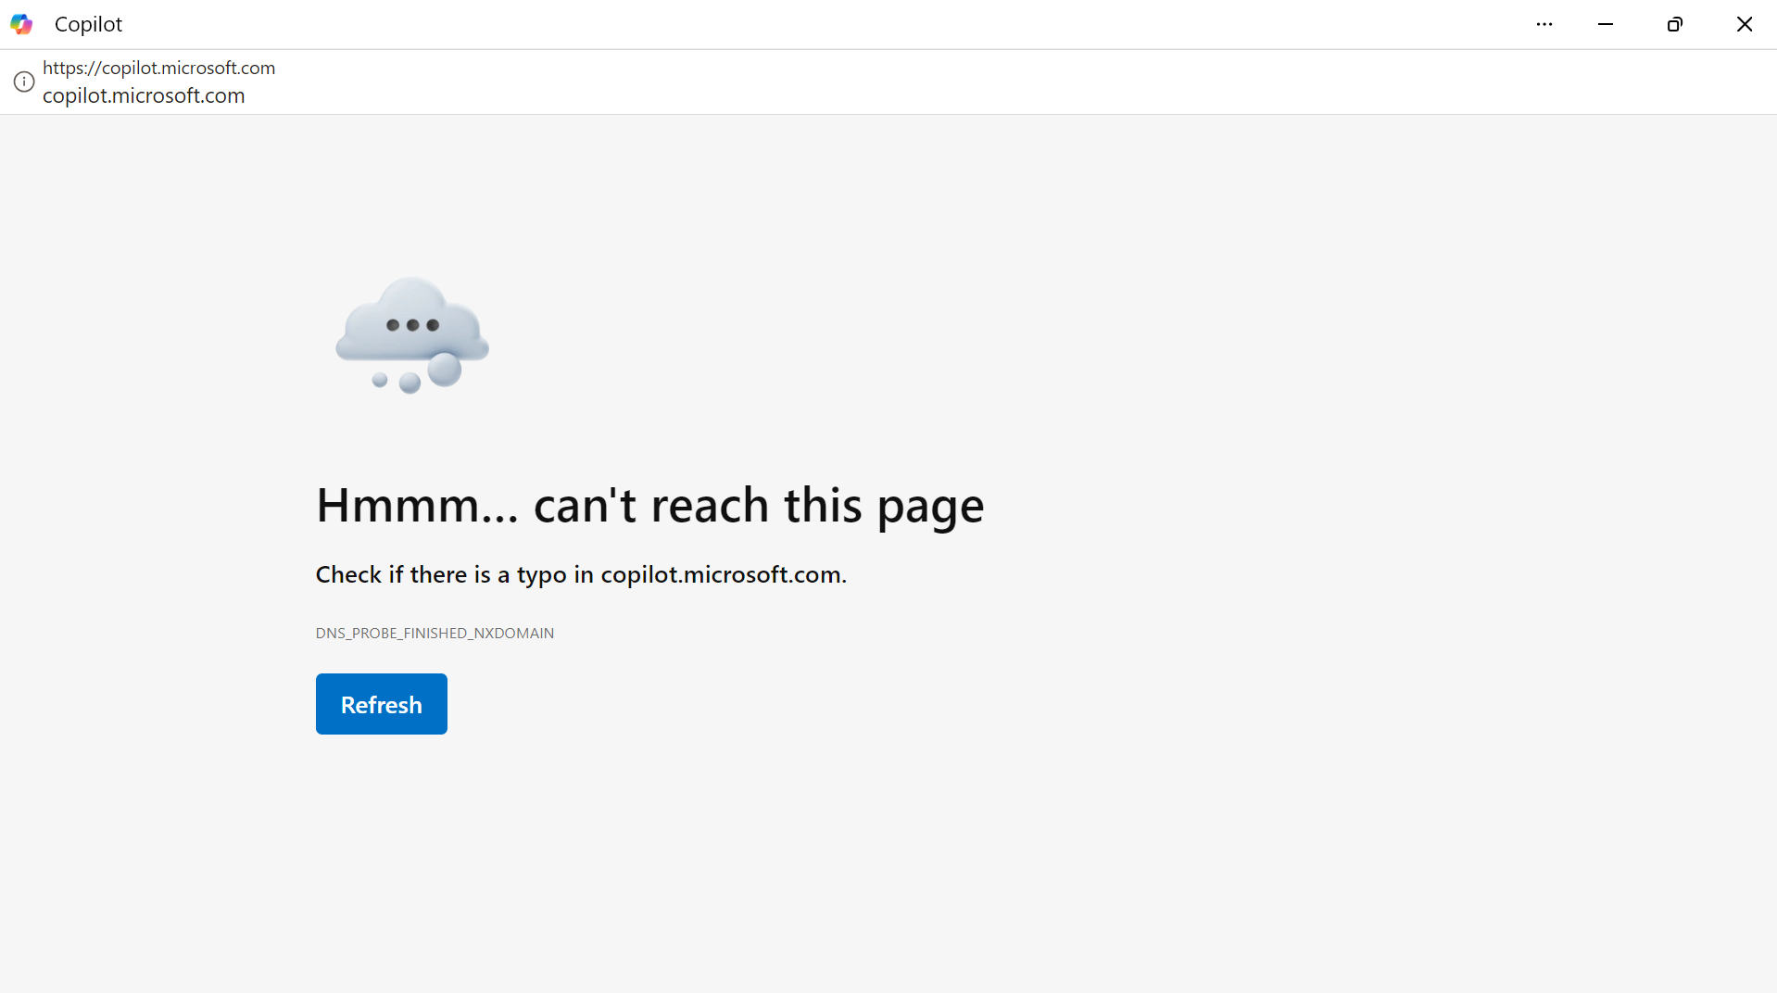Screen dimensions: 1777x993
Task: Select the https://copilot.microsoft.com URL text
Action: [x=158, y=68]
